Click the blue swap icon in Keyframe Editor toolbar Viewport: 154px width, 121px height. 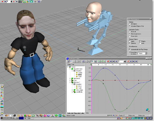point(83,61)
